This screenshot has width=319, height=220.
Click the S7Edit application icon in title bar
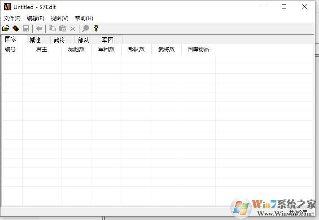(x=7, y=7)
